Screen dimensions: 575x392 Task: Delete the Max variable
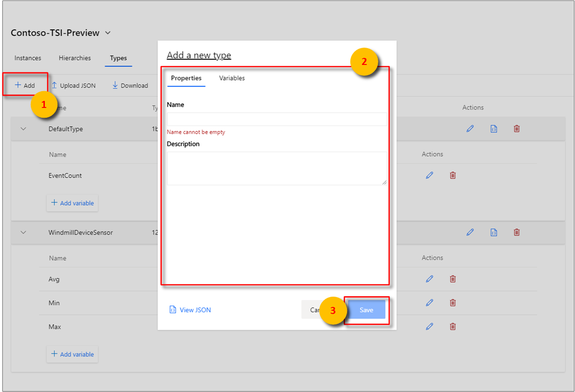(x=453, y=327)
